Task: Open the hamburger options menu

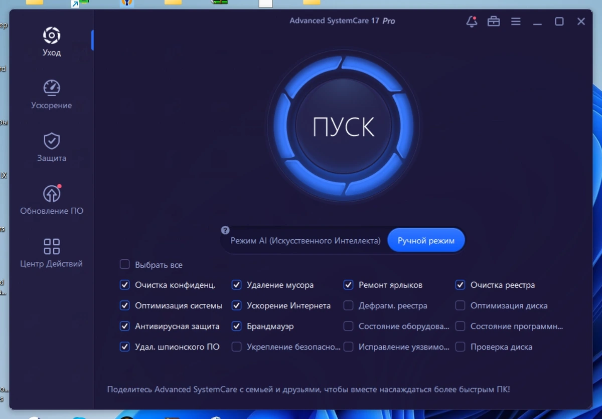Action: click(x=516, y=22)
